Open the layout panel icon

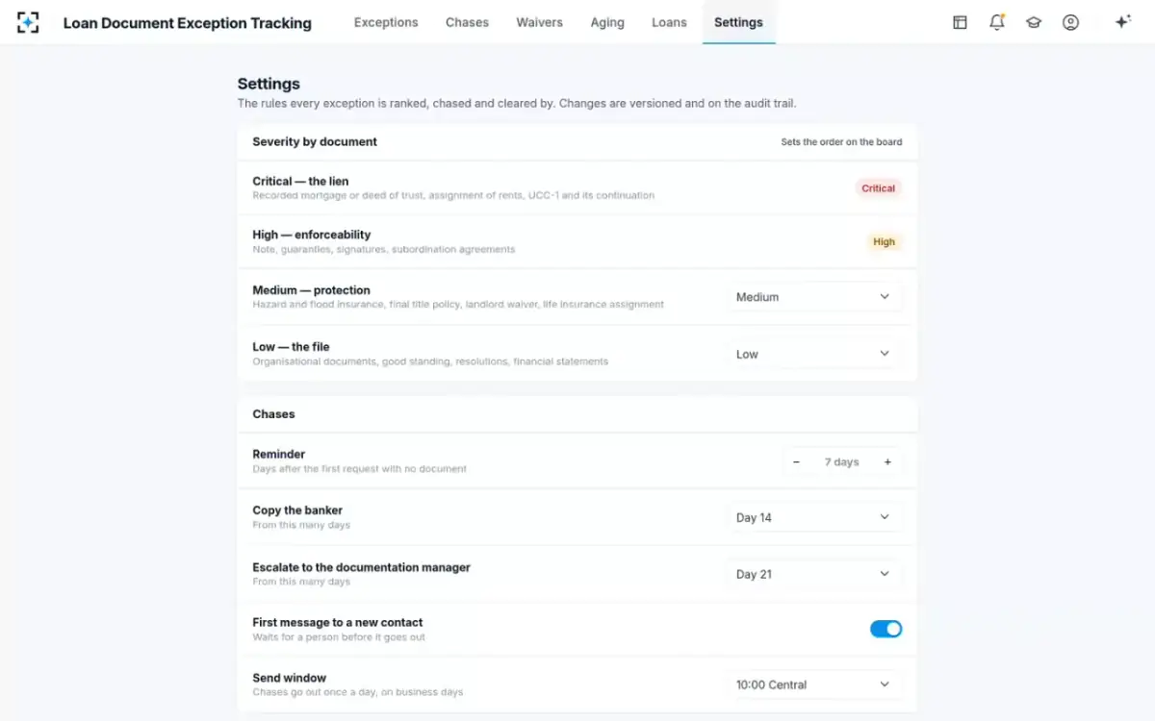click(960, 22)
